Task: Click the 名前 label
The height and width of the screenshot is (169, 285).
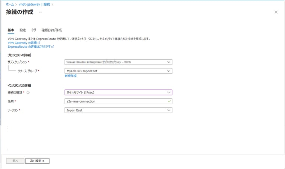Action: pos(11,101)
